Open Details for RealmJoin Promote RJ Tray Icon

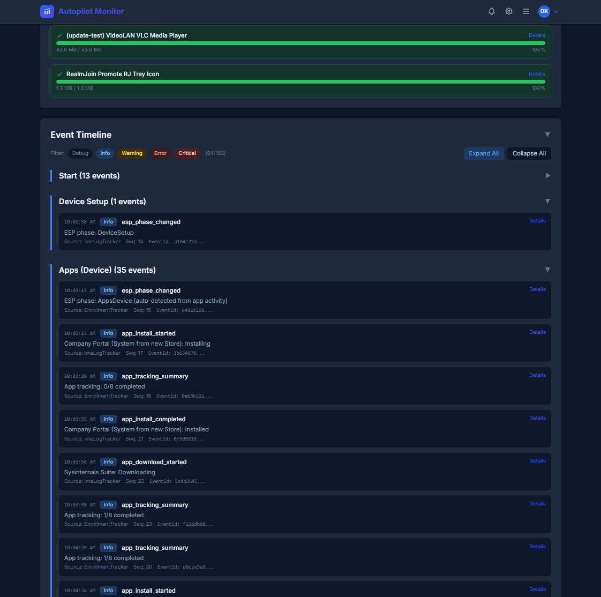click(537, 74)
